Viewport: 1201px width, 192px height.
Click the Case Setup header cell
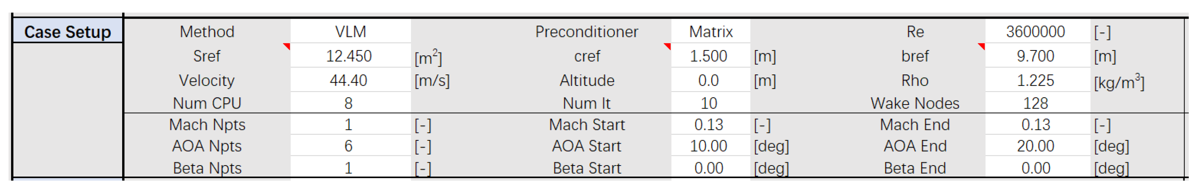coord(67,32)
